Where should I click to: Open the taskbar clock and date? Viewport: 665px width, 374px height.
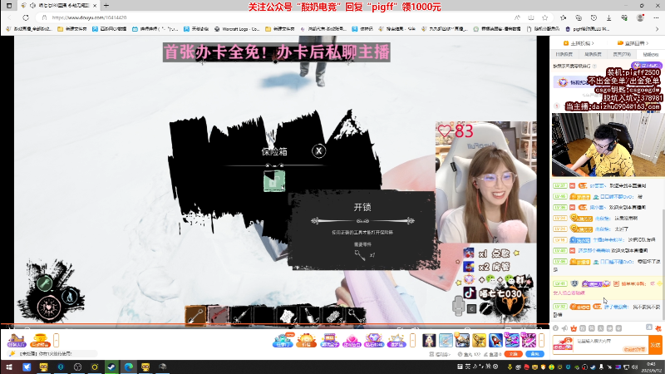pyautogui.click(x=653, y=367)
